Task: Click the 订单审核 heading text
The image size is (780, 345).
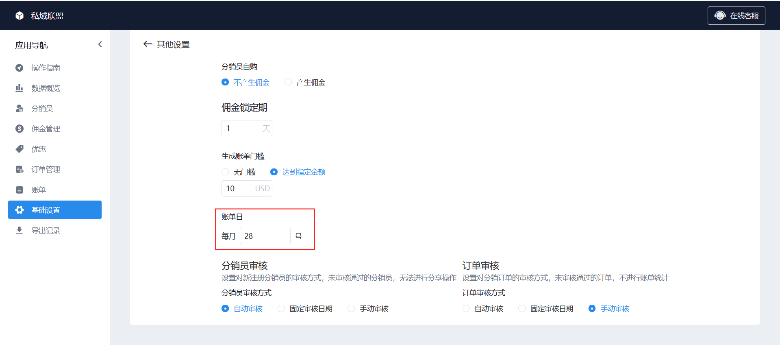Action: [x=481, y=266]
